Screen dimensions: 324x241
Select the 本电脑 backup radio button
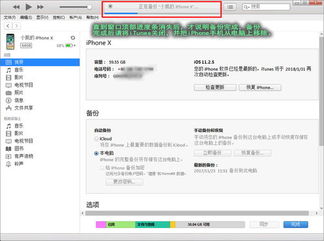click(96, 154)
